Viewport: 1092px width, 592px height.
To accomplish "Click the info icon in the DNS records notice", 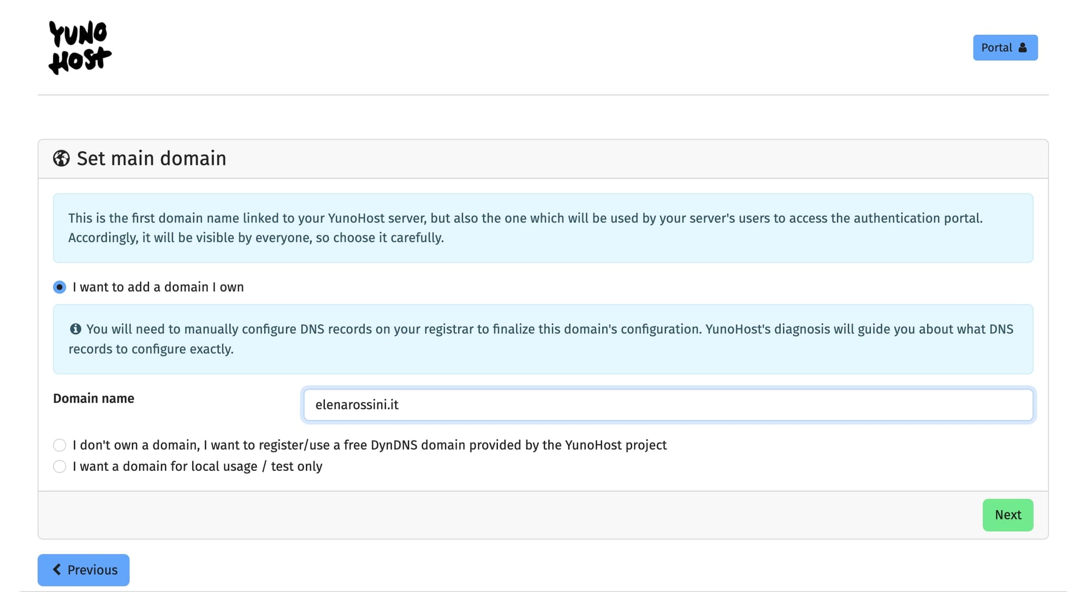I will [75, 328].
